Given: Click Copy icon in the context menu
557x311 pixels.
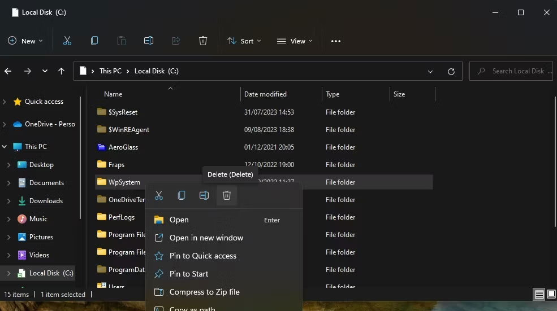Looking at the screenshot, I should point(182,195).
